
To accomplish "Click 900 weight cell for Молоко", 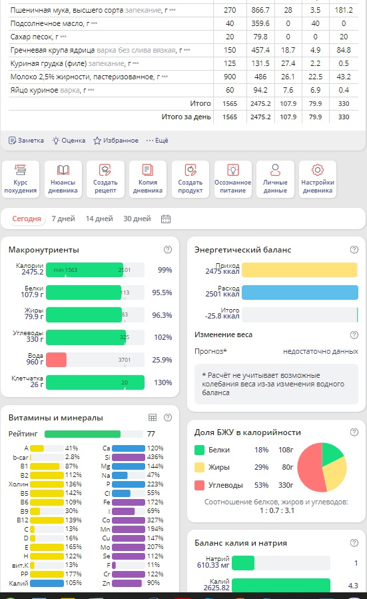I will tap(230, 77).
